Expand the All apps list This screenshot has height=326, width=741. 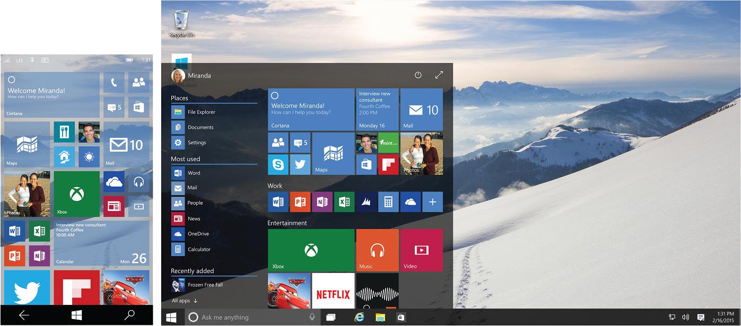[x=185, y=301]
